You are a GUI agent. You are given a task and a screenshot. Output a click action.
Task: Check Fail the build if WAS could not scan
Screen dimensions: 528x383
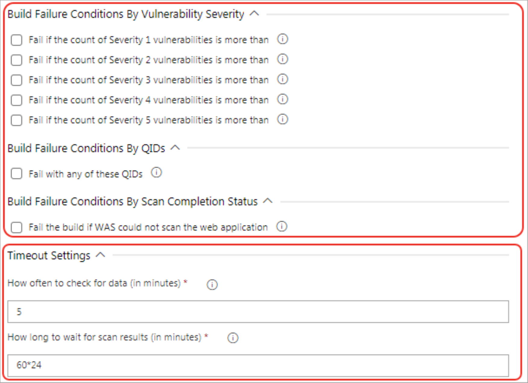click(x=17, y=227)
